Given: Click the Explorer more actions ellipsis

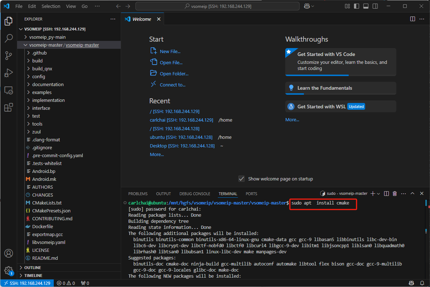Looking at the screenshot, I should click(x=113, y=19).
